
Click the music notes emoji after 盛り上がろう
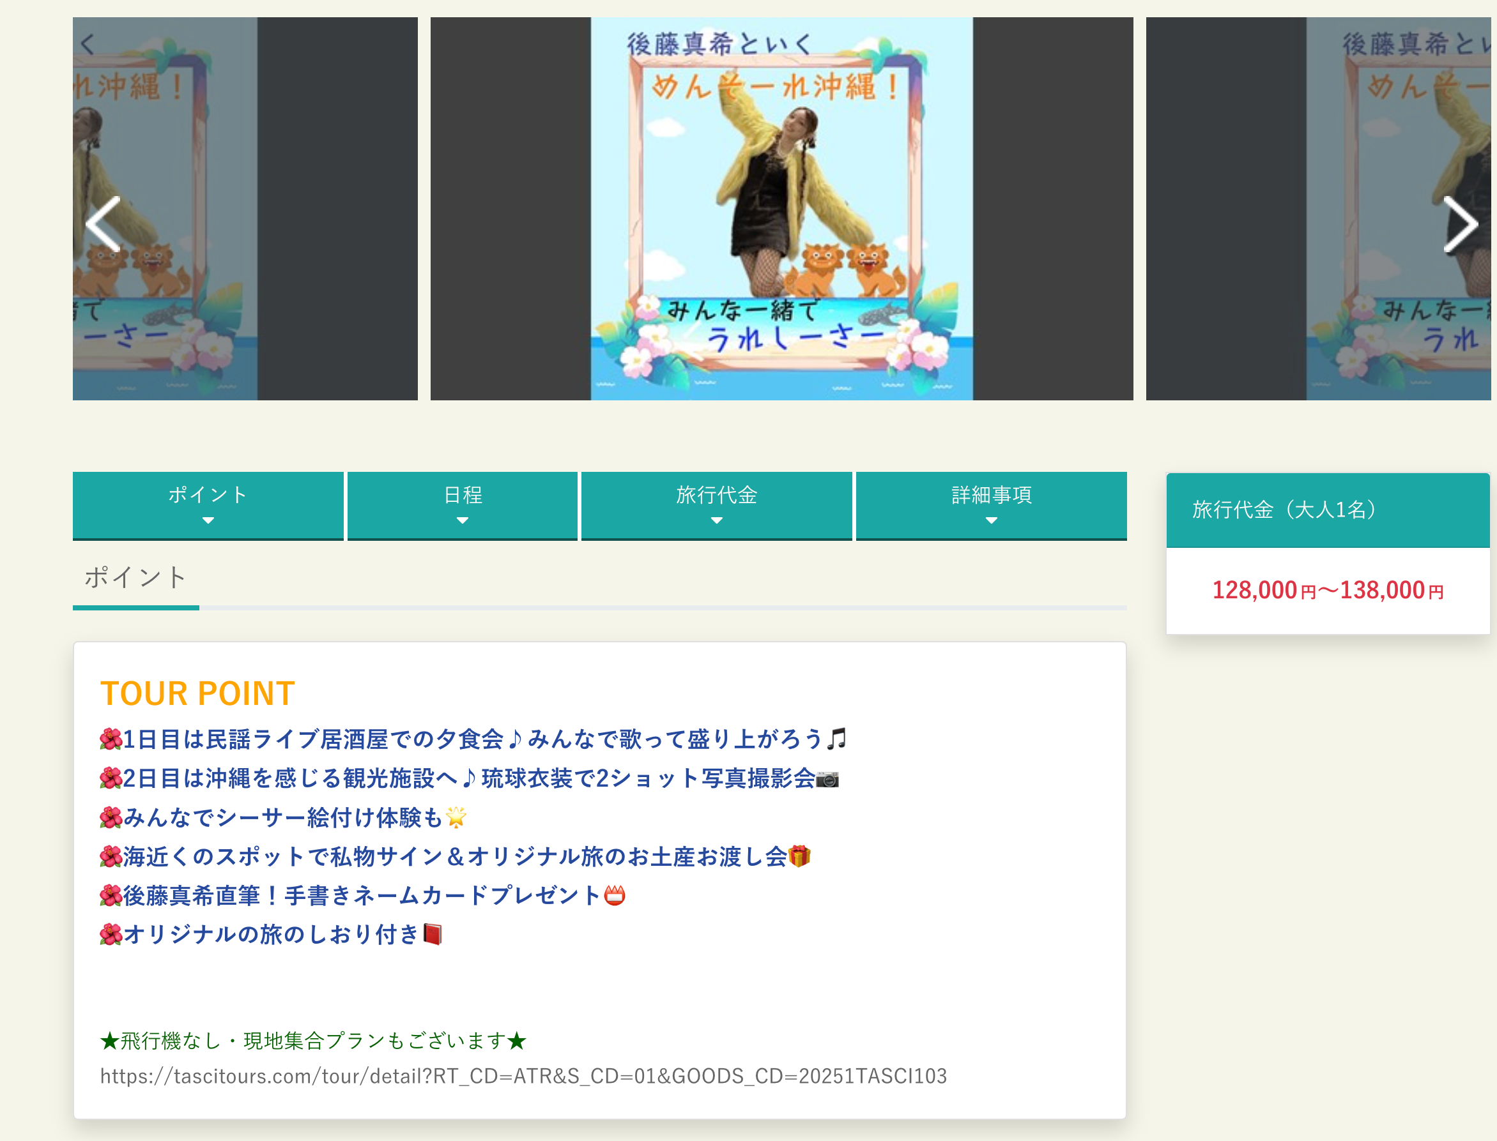click(836, 739)
